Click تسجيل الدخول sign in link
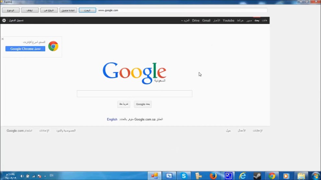 pyautogui.click(x=16, y=20)
